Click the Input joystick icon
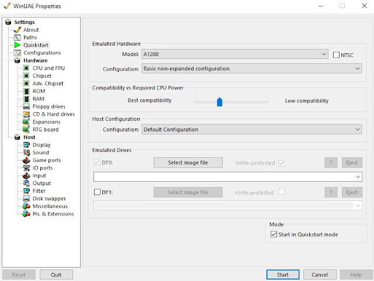 pos(26,175)
